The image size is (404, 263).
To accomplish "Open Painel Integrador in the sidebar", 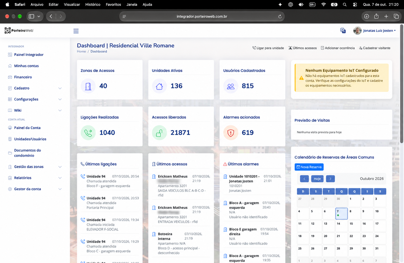I will tap(29, 55).
